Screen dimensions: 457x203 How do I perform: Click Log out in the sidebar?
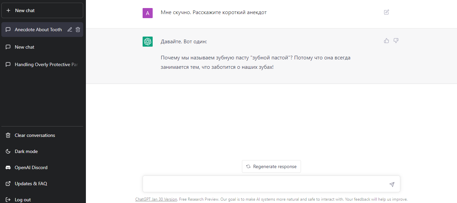pyautogui.click(x=22, y=199)
